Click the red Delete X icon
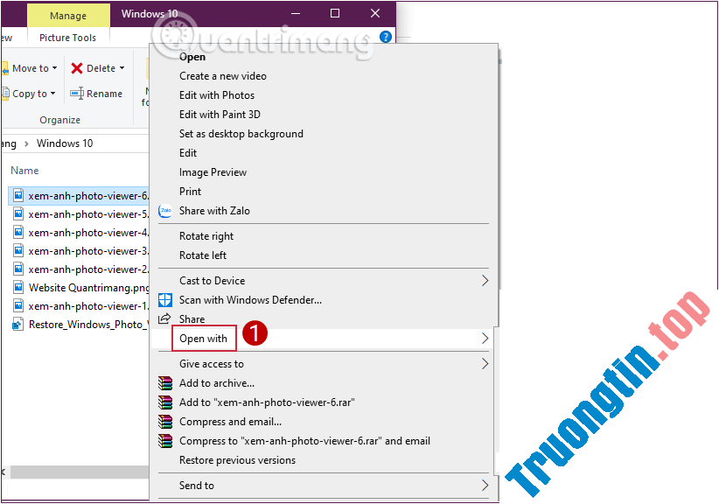The height and width of the screenshot is (504, 719). [77, 67]
